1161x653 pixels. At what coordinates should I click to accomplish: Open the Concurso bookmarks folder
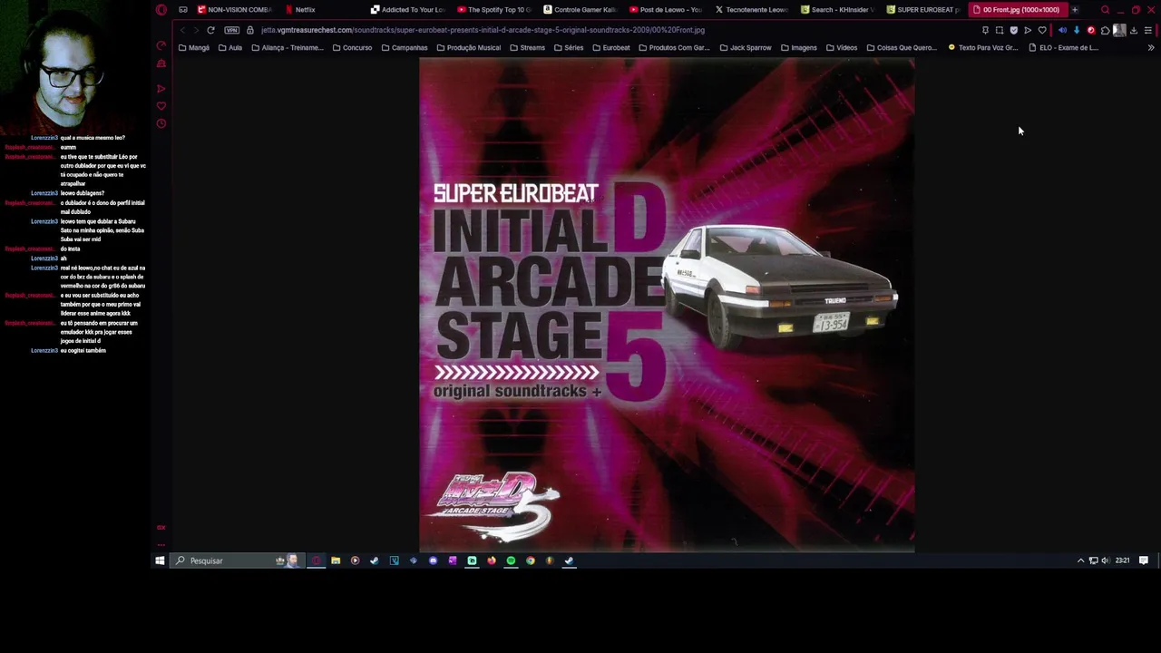click(352, 48)
